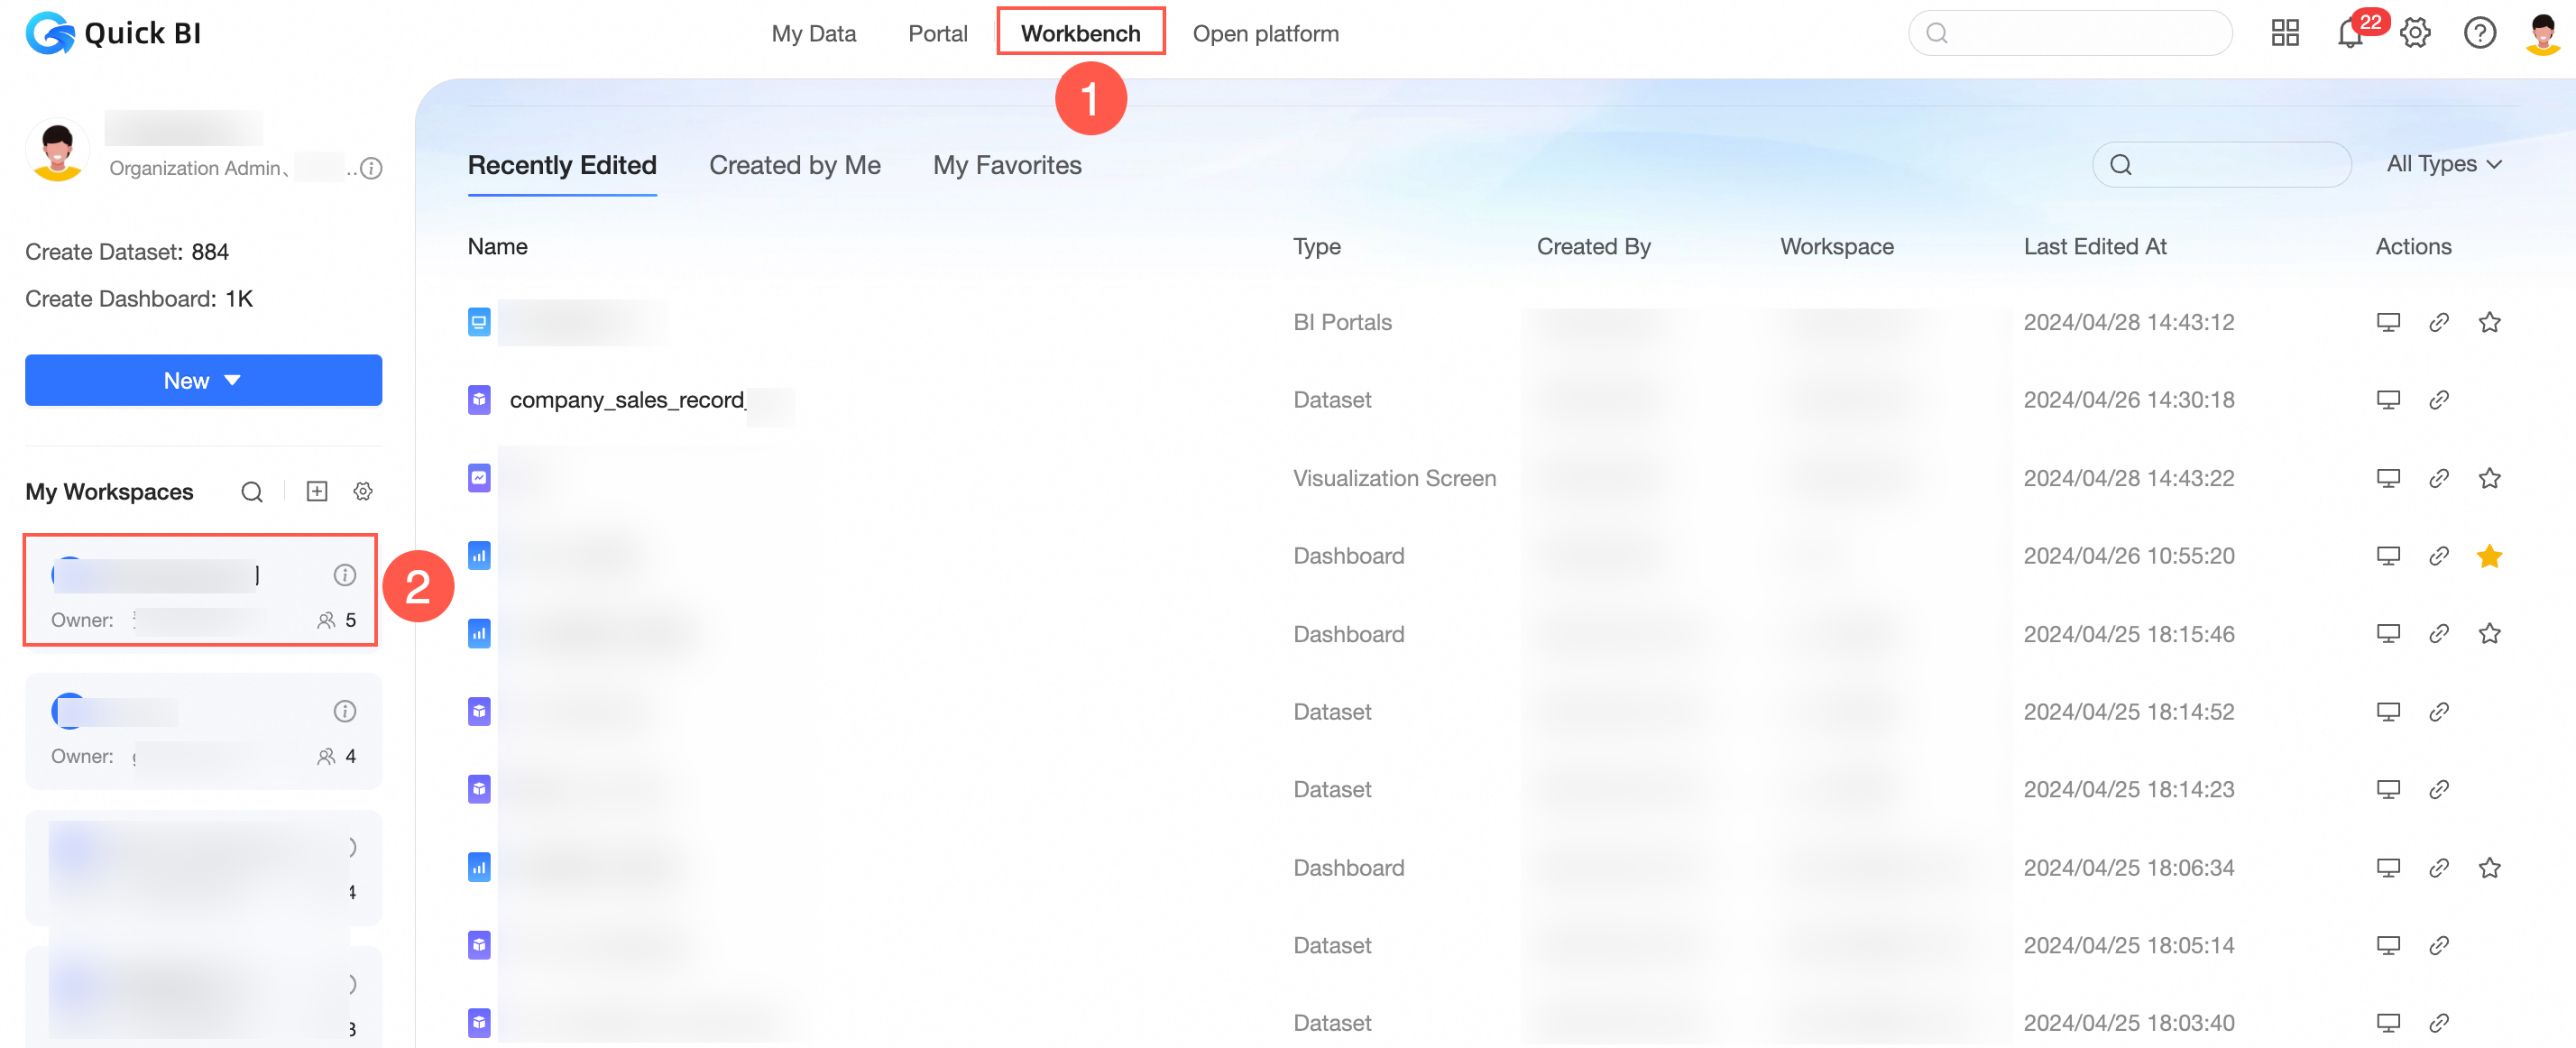This screenshot has width=2576, height=1048.
Task: Switch to the Created by Me tab
Action: pyautogui.click(x=795, y=165)
